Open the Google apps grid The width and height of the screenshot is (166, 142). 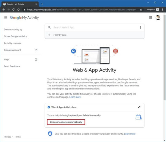tap(151, 18)
